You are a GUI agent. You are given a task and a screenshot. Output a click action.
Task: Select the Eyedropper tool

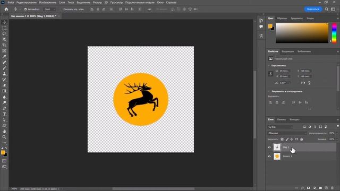[4, 57]
